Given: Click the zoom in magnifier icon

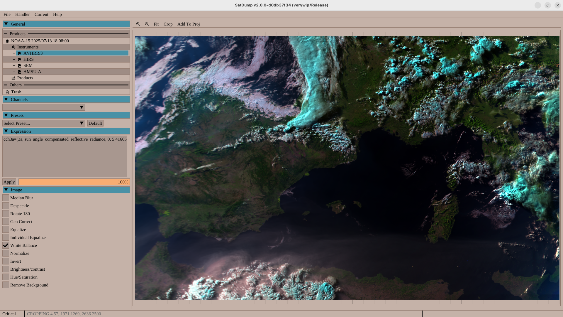Looking at the screenshot, I should point(138,24).
